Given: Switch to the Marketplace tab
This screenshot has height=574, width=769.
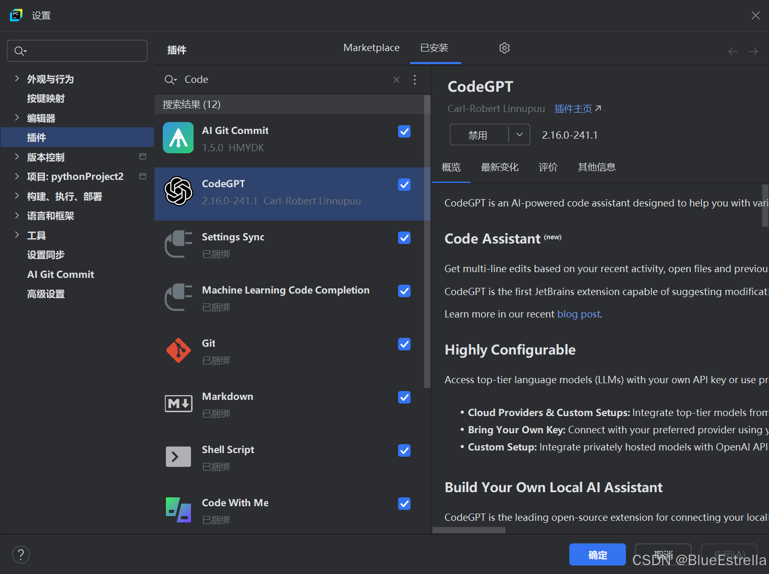Looking at the screenshot, I should point(371,48).
